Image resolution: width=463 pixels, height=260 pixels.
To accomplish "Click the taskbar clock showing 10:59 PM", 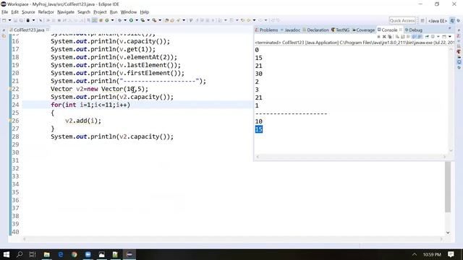I will pos(432,254).
